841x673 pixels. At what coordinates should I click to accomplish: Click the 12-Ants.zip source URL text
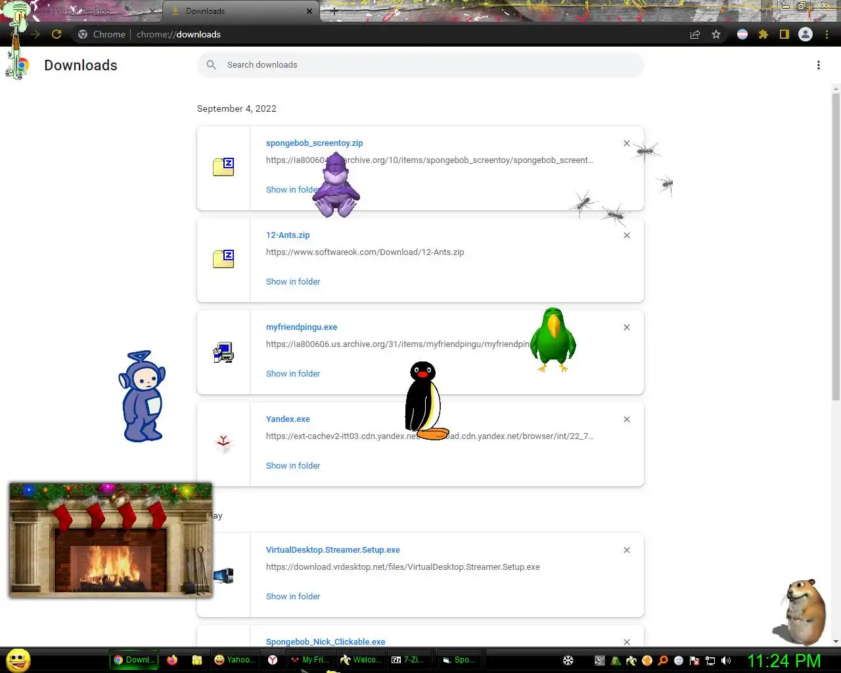coord(365,252)
